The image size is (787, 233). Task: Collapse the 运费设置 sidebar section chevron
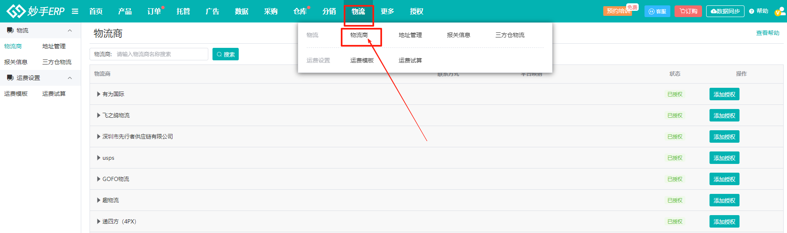(70, 78)
